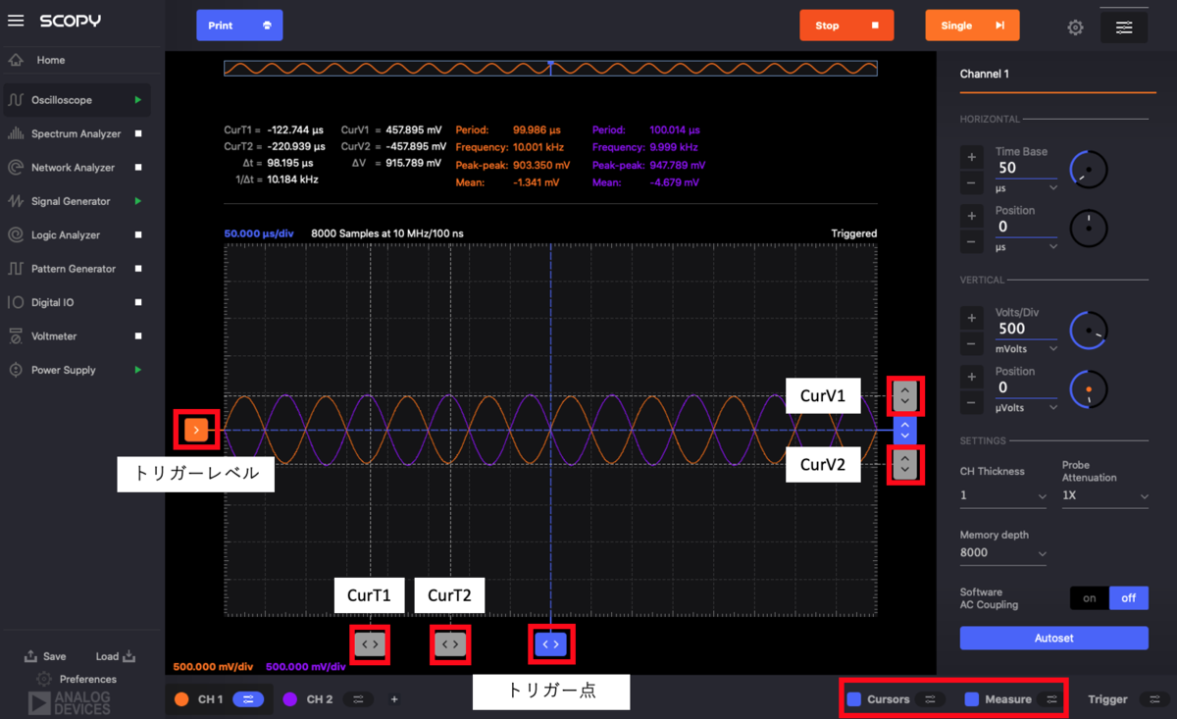The width and height of the screenshot is (1177, 719).
Task: Decrease the Time Base with minus
Action: [972, 183]
